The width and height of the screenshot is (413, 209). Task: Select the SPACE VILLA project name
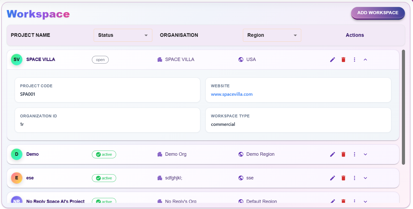tap(41, 59)
